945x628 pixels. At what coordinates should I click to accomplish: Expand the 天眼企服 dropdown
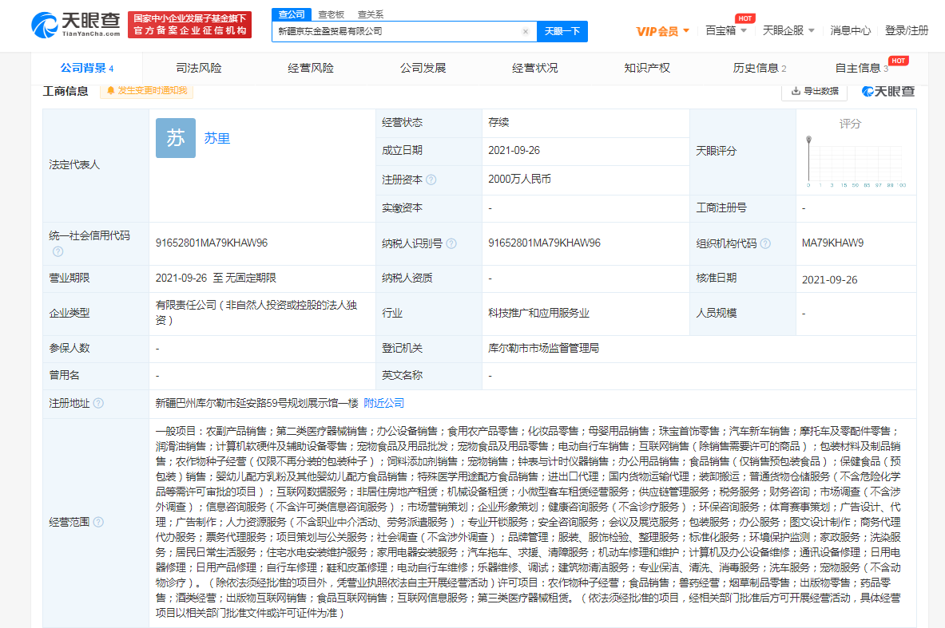(x=788, y=30)
